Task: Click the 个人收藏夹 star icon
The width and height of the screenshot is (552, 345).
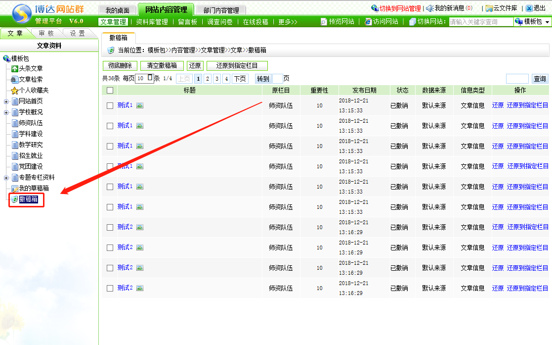Action: click(15, 91)
